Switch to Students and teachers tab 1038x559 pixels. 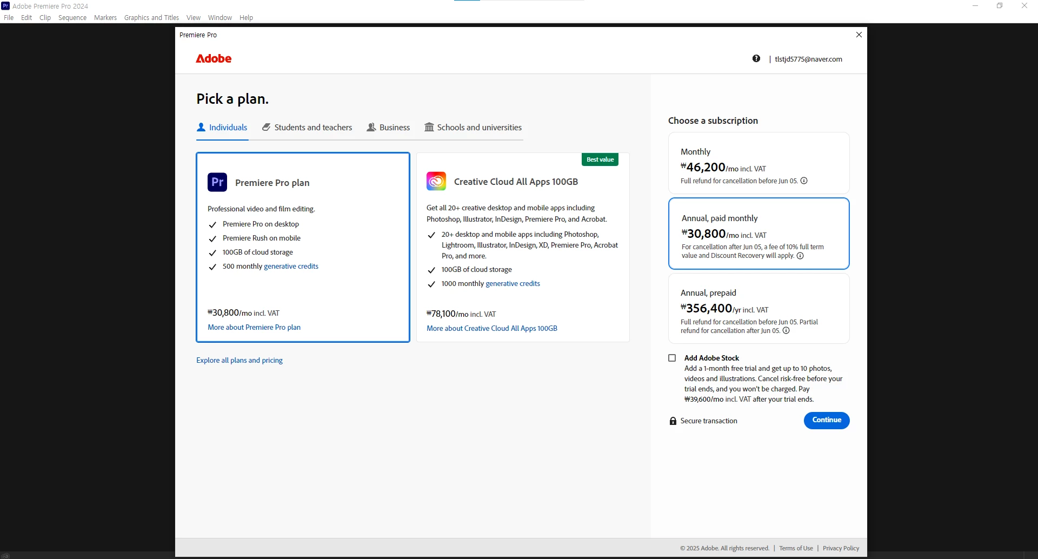[x=307, y=128]
